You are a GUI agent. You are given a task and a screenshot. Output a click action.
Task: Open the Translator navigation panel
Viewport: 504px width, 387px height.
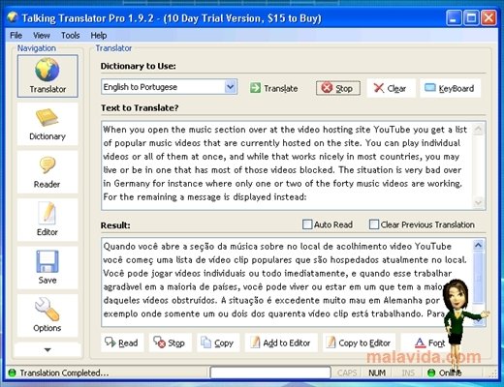47,76
